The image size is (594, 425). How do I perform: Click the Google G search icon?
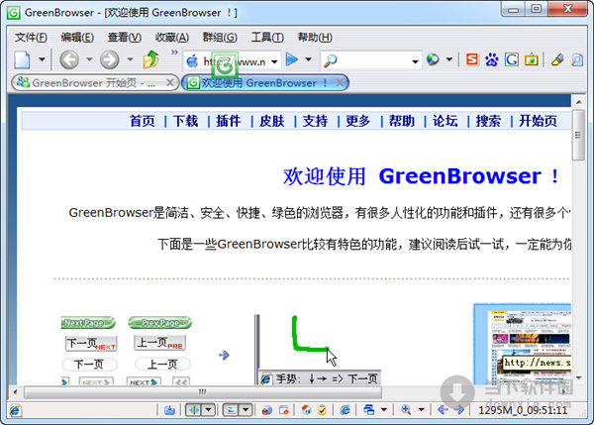point(512,59)
